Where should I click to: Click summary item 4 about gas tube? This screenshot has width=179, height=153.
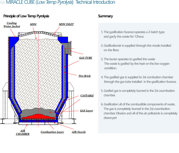[x=139, y=80]
